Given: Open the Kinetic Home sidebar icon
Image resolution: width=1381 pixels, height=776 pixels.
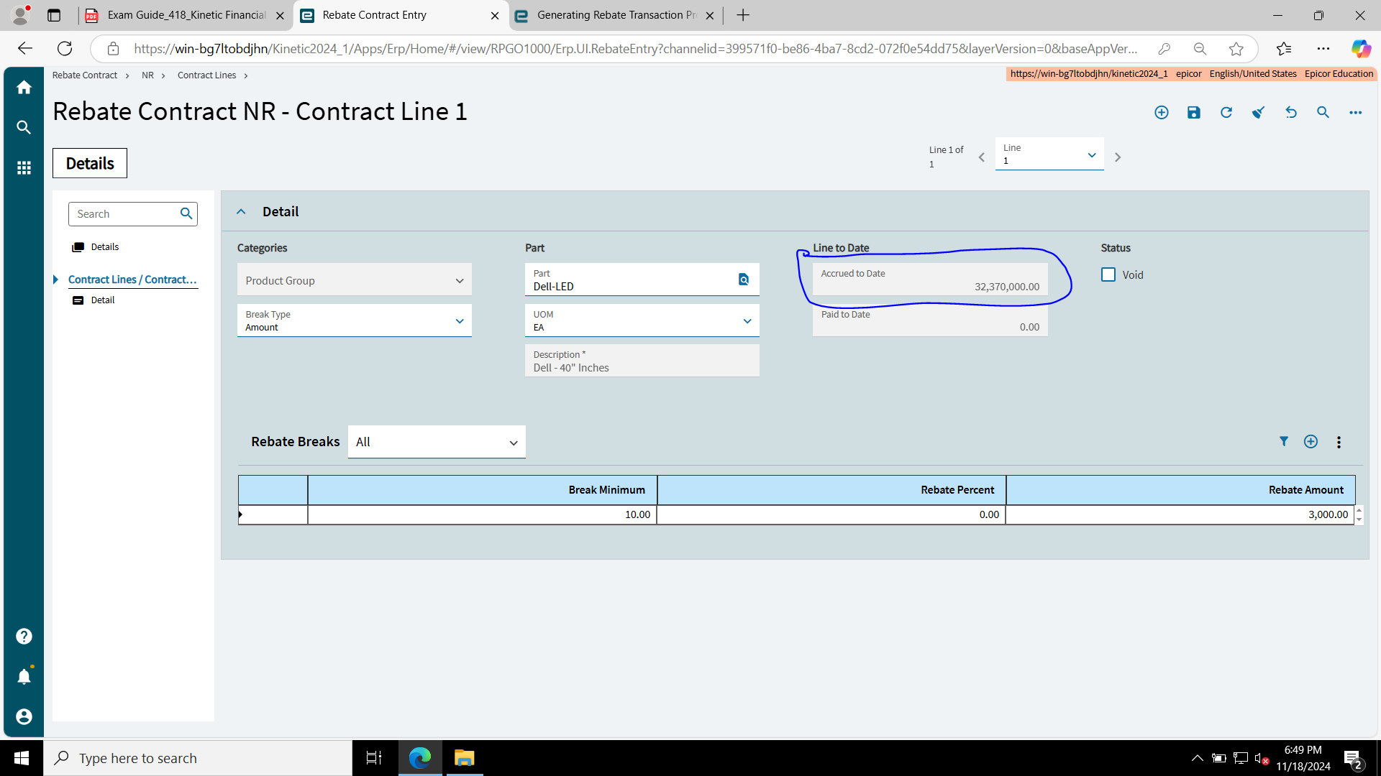Looking at the screenshot, I should (24, 87).
